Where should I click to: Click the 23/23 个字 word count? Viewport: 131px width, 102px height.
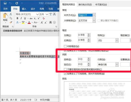point(26,100)
